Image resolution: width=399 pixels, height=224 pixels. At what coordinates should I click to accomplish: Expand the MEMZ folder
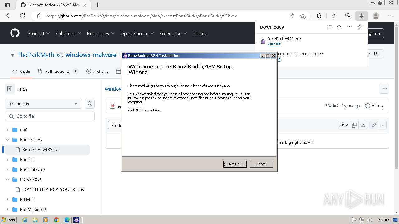7,199
